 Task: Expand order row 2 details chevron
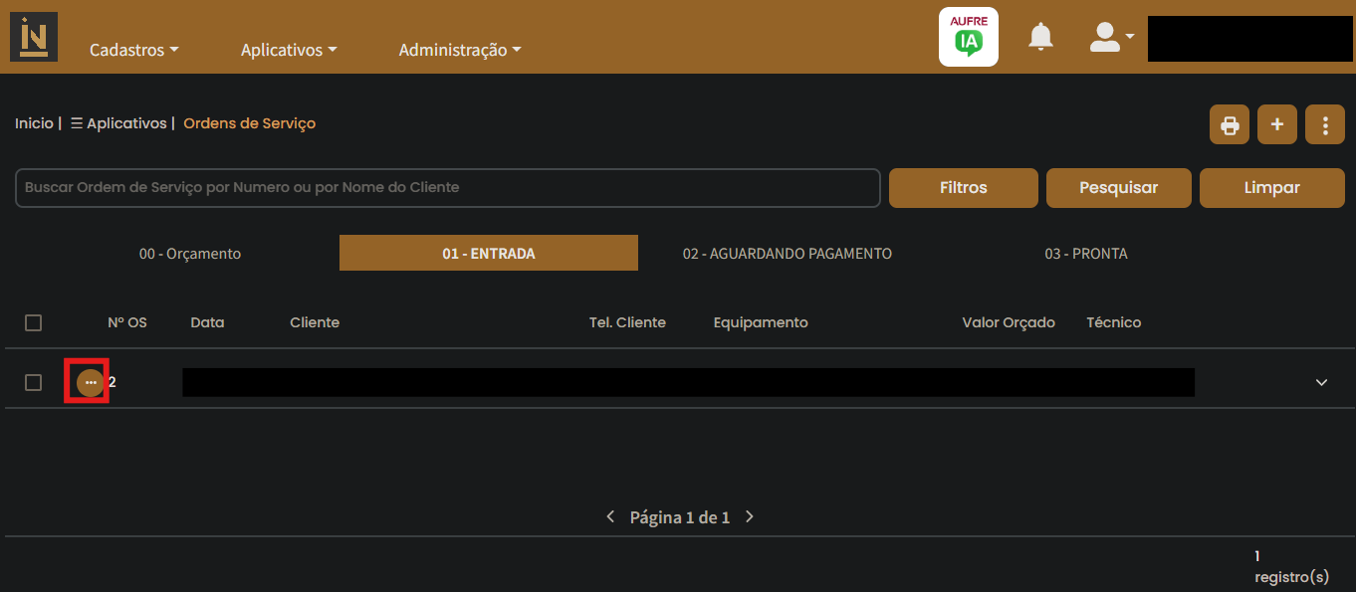pyautogui.click(x=1321, y=383)
